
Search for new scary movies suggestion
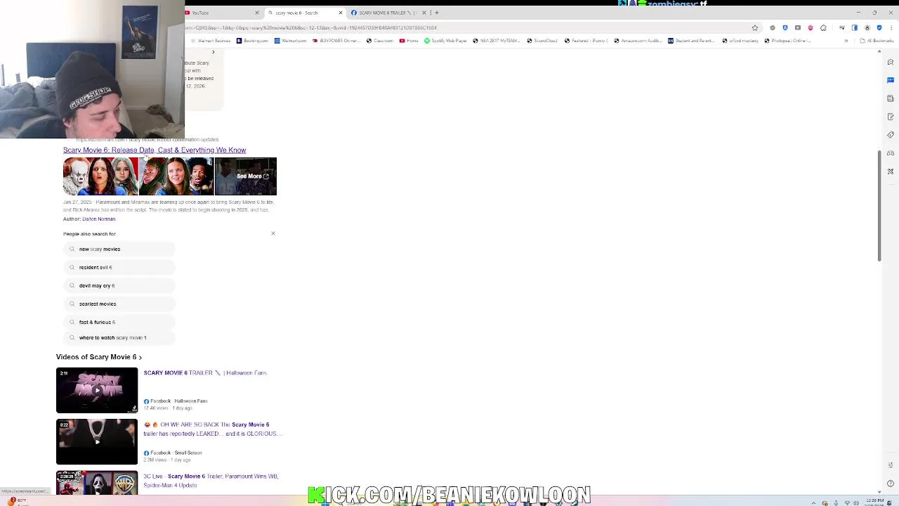[119, 249]
